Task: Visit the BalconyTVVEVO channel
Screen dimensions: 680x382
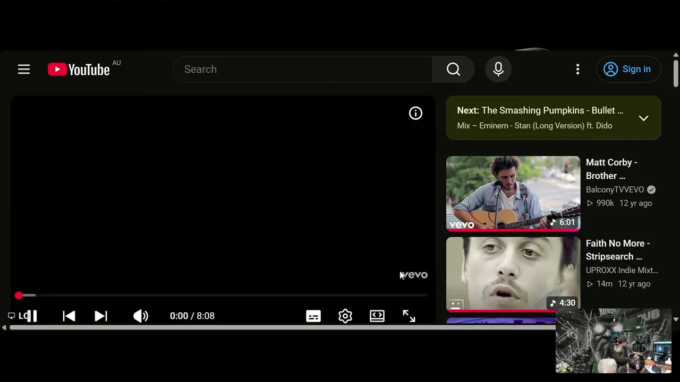Action: pyautogui.click(x=615, y=189)
